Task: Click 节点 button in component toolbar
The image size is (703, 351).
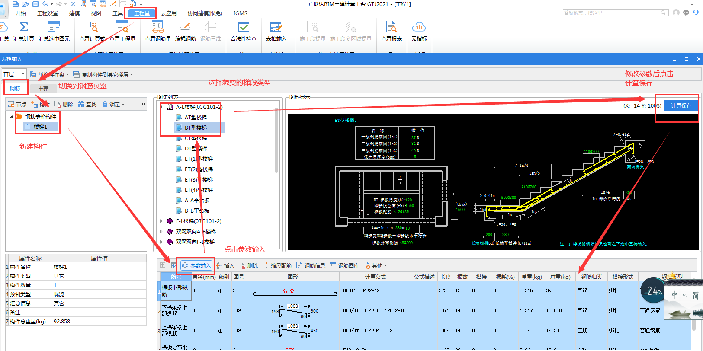Action: point(17,104)
